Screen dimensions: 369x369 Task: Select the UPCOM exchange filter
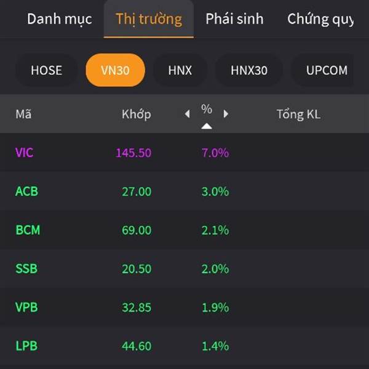click(327, 70)
